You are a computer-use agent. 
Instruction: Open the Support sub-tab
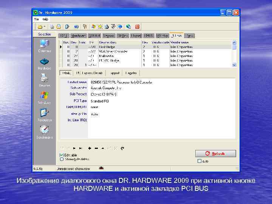click(115, 73)
